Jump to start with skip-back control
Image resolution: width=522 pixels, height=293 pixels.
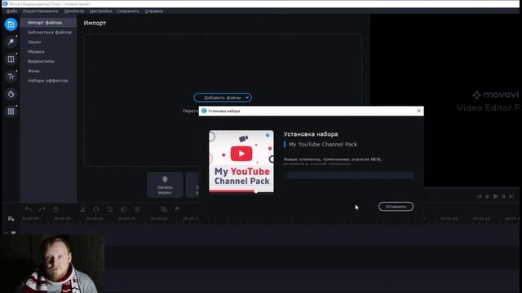pos(479,196)
